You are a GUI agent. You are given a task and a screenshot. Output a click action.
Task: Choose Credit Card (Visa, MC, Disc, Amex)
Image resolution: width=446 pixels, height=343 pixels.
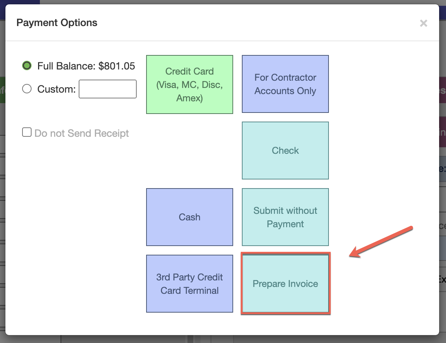(x=190, y=85)
